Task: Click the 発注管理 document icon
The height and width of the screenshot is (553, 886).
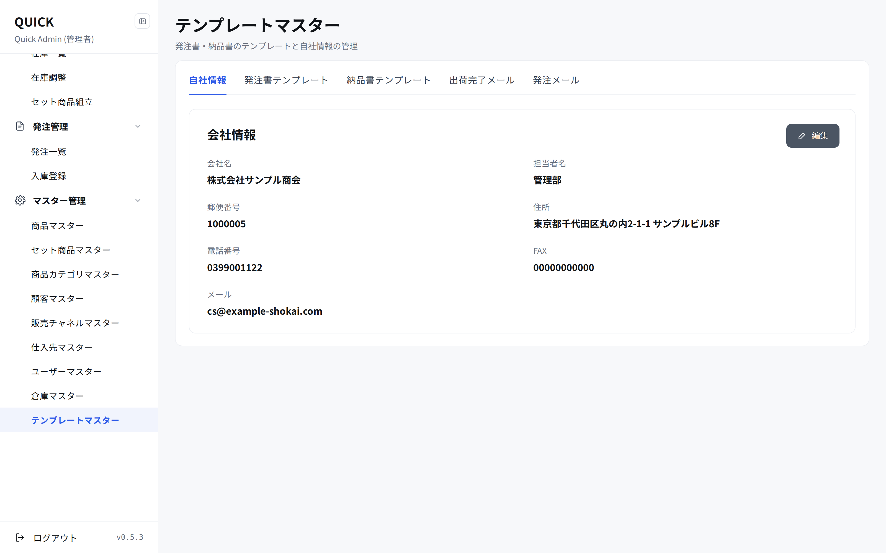Action: point(20,127)
